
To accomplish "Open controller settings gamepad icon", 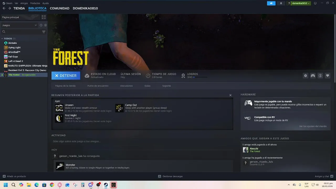I will [x=313, y=76].
